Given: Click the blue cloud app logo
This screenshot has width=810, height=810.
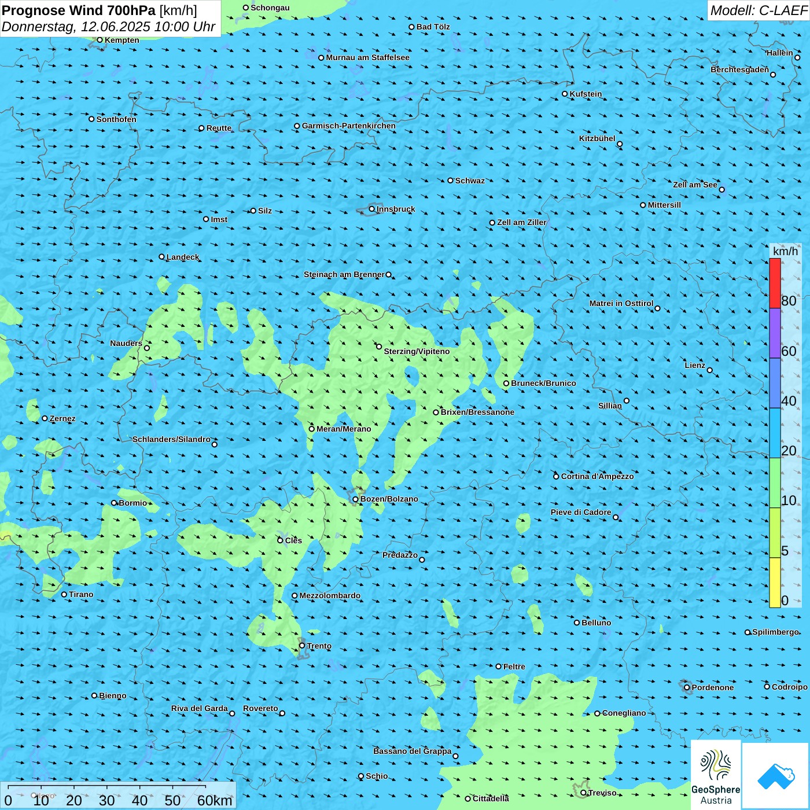Looking at the screenshot, I should pyautogui.click(x=776, y=776).
